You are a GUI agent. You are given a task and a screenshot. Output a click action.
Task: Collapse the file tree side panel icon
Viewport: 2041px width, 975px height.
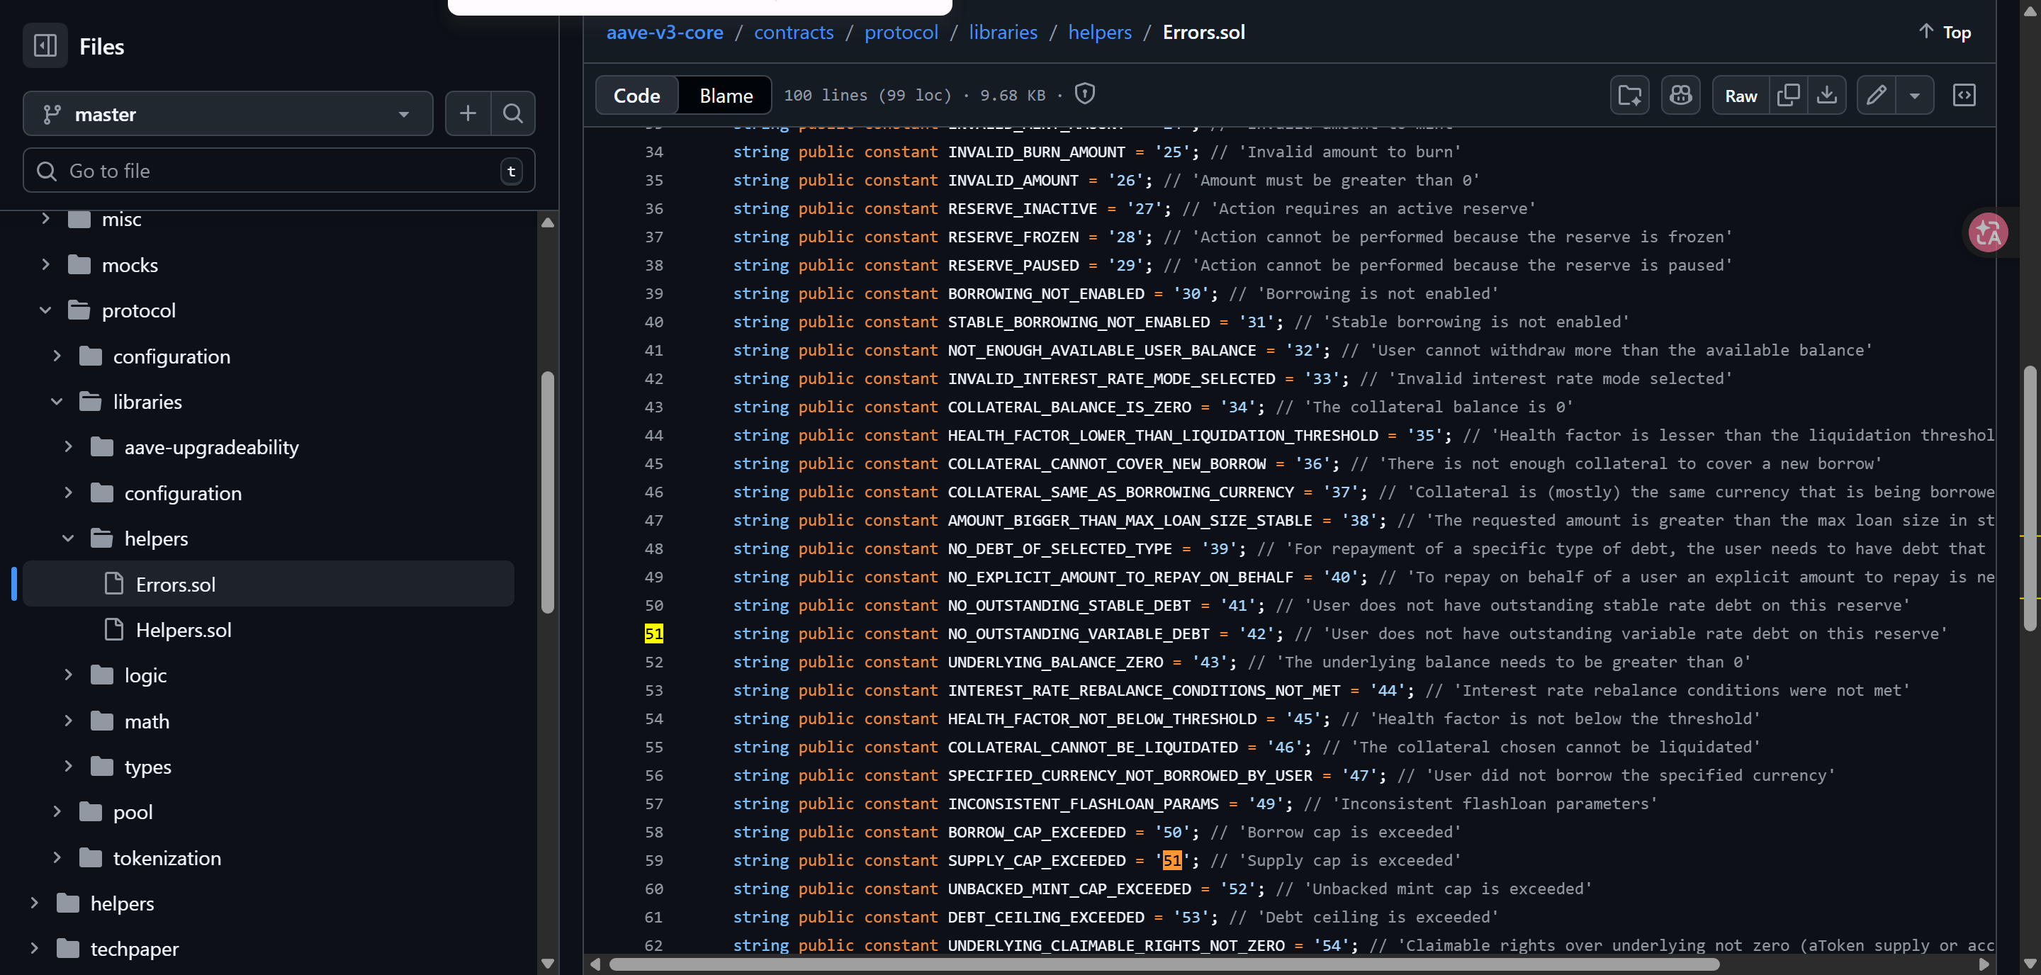click(45, 46)
